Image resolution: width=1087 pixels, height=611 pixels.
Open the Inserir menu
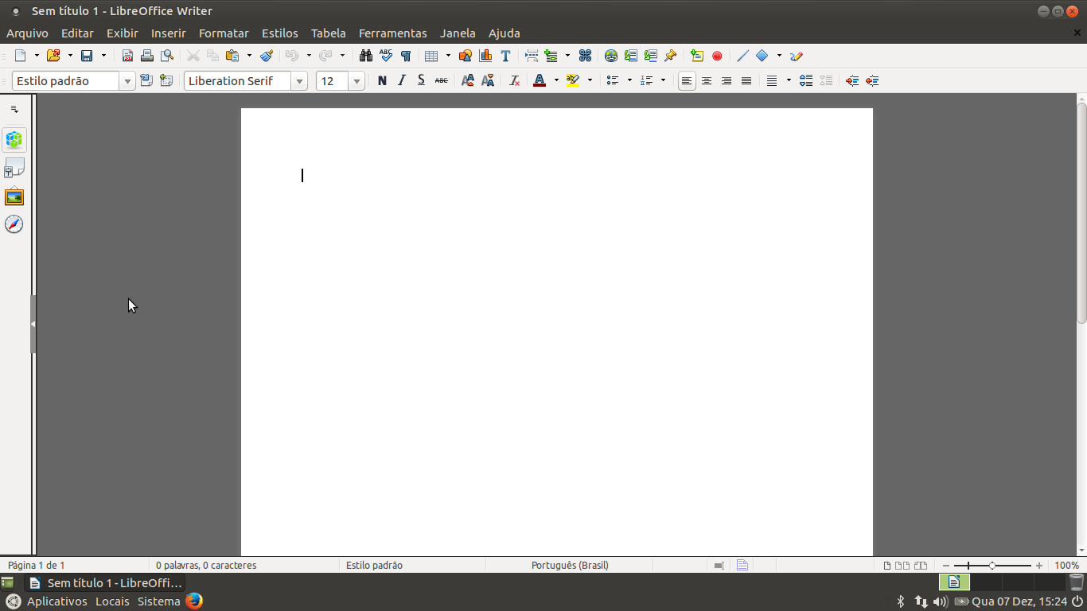click(168, 33)
